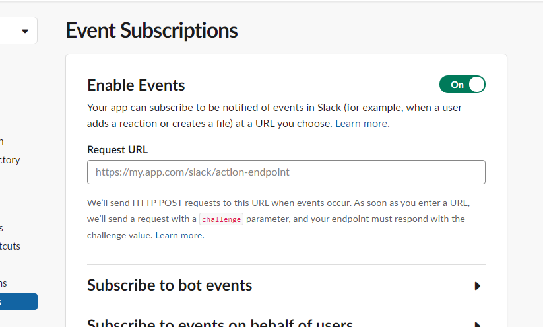Click the 'Request URL' field label

117,150
